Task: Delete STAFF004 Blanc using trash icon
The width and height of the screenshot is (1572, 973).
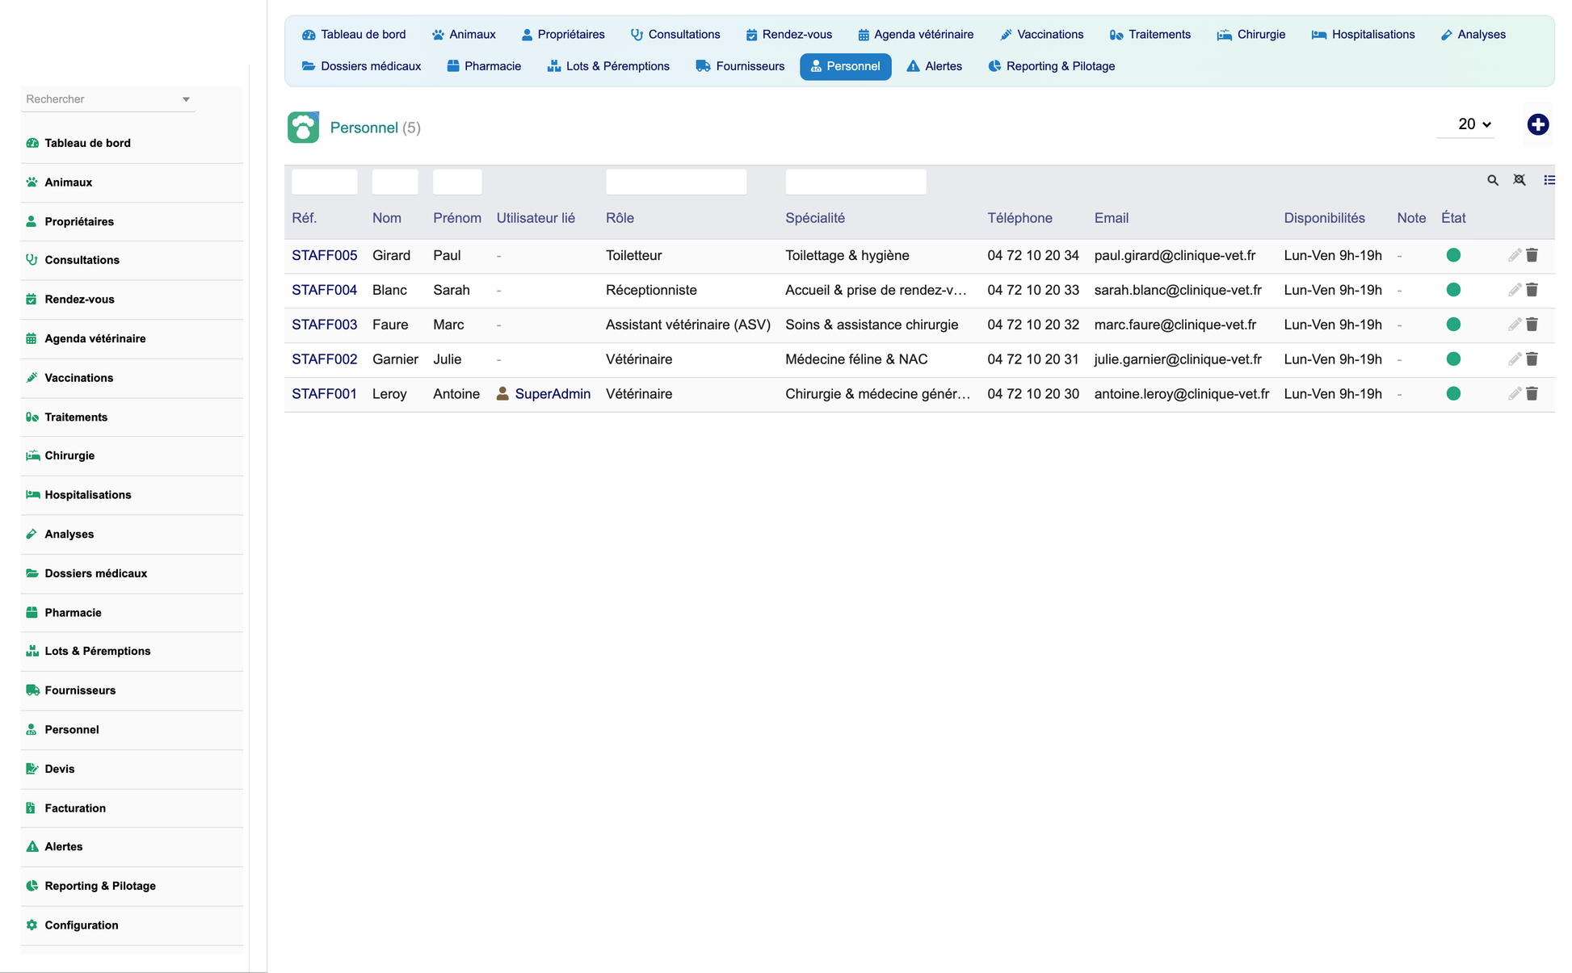Action: [x=1532, y=290]
